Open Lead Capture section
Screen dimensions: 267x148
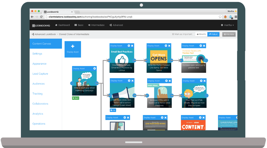click(40, 74)
